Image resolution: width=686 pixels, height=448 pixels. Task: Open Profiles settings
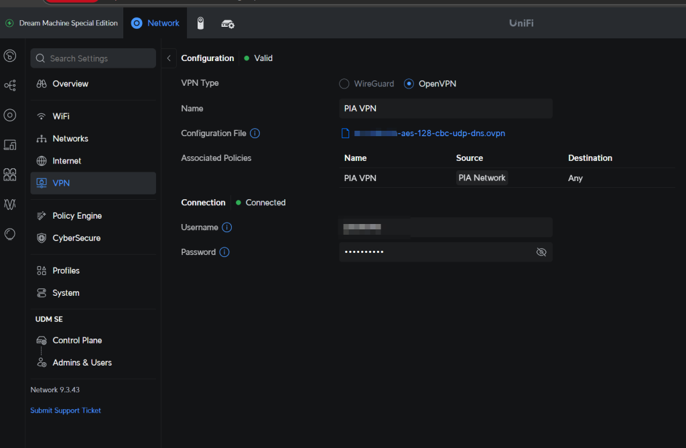93,271
